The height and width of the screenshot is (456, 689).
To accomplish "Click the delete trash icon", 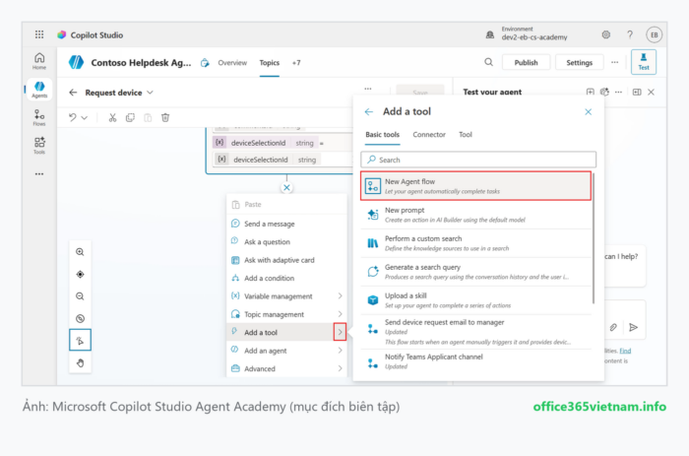I will [x=165, y=117].
